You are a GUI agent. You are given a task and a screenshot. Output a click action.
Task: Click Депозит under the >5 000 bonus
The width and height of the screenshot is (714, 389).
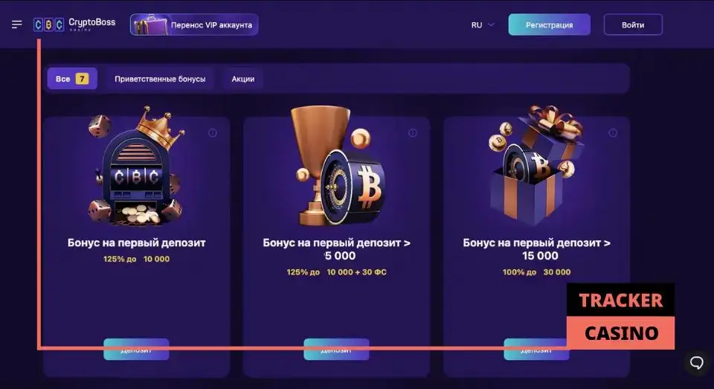point(336,350)
